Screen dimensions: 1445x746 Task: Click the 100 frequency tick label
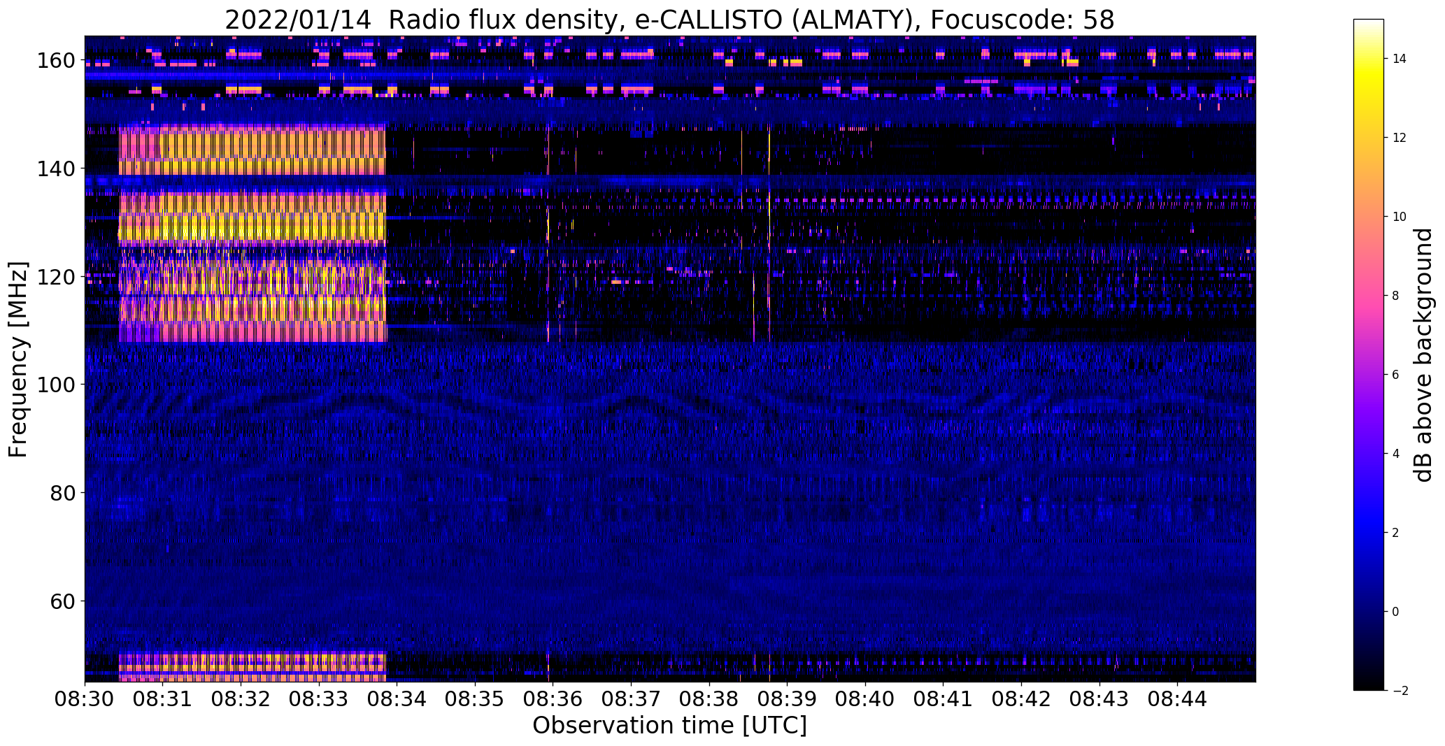coord(56,385)
